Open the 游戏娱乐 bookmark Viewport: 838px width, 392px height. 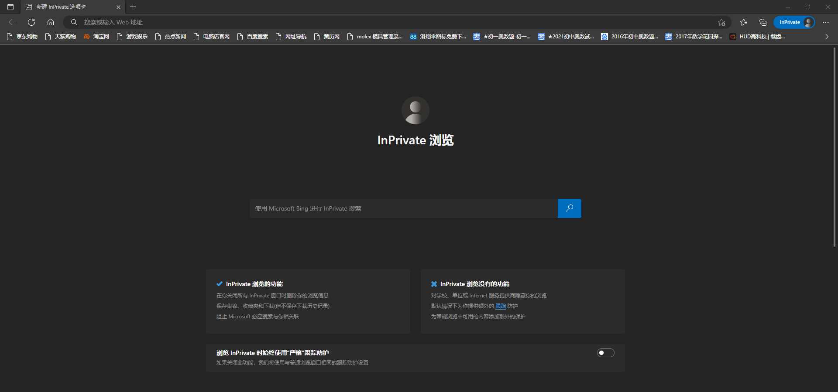point(132,37)
